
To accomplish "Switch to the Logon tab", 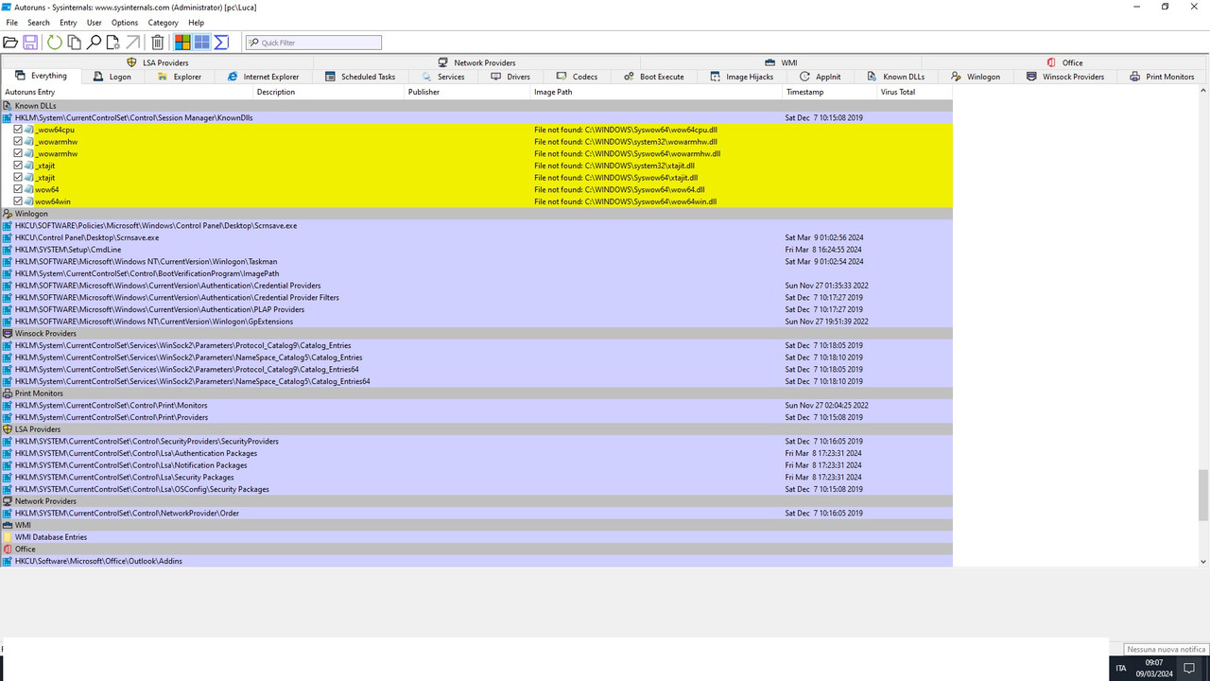I will pos(112,77).
